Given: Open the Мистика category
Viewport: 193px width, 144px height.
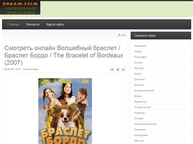Looking at the screenshot, I should point(139,141).
